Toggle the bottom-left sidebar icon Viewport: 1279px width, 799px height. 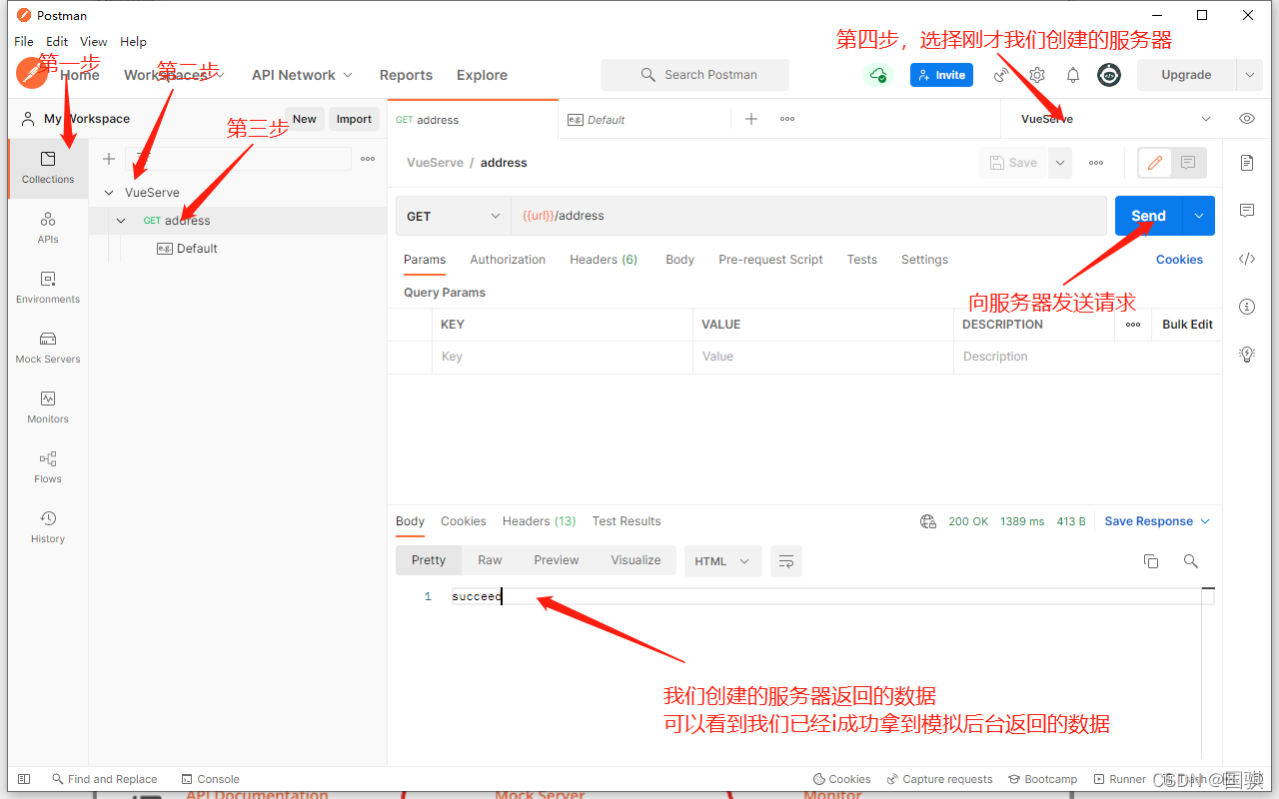click(x=25, y=779)
